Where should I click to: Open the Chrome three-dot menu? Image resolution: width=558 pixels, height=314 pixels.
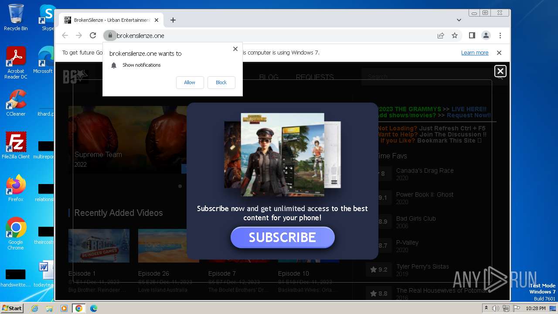click(x=500, y=35)
